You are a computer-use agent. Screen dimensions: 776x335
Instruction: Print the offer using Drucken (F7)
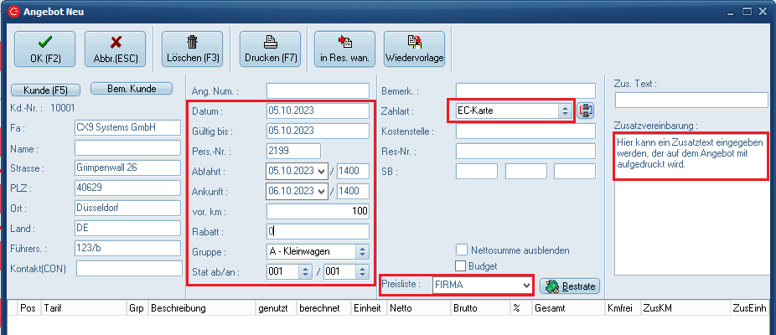coord(270,49)
